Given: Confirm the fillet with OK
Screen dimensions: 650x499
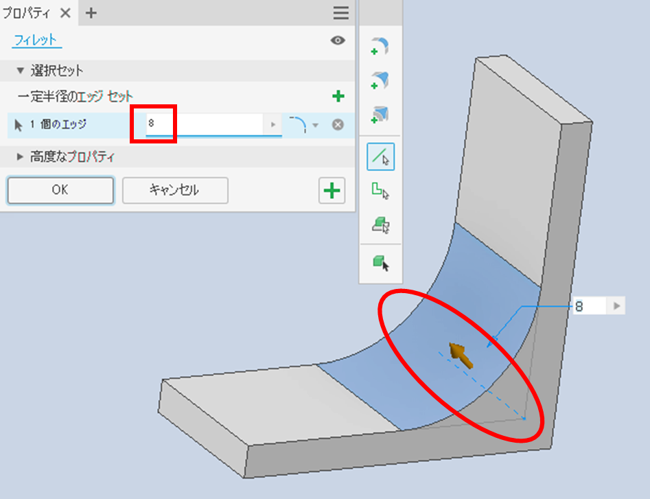Looking at the screenshot, I should point(60,190).
